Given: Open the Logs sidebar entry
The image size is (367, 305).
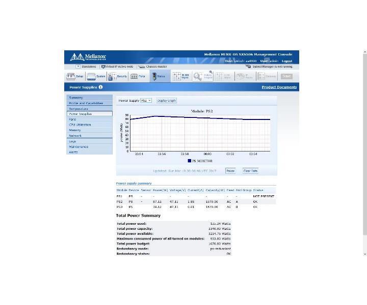Looking at the screenshot, I should pyautogui.click(x=72, y=141).
